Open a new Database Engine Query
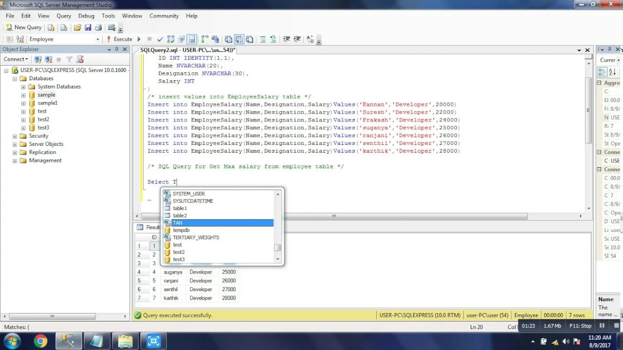 (51, 27)
